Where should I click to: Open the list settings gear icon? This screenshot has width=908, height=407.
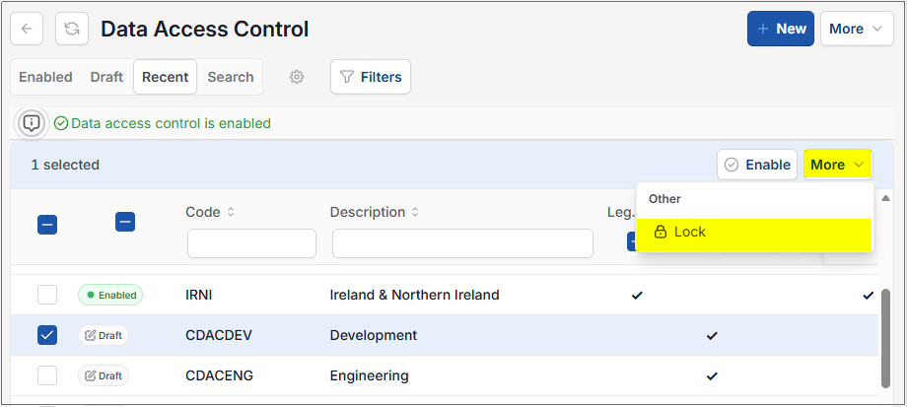(x=297, y=77)
